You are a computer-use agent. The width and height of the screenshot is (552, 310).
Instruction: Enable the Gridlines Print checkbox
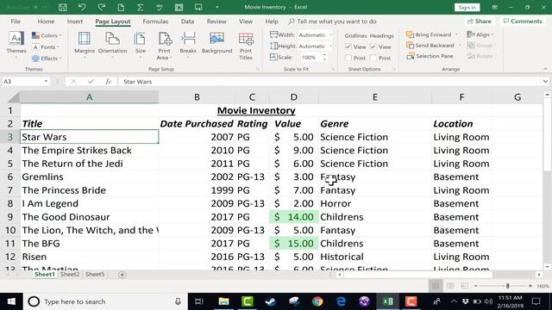point(348,58)
